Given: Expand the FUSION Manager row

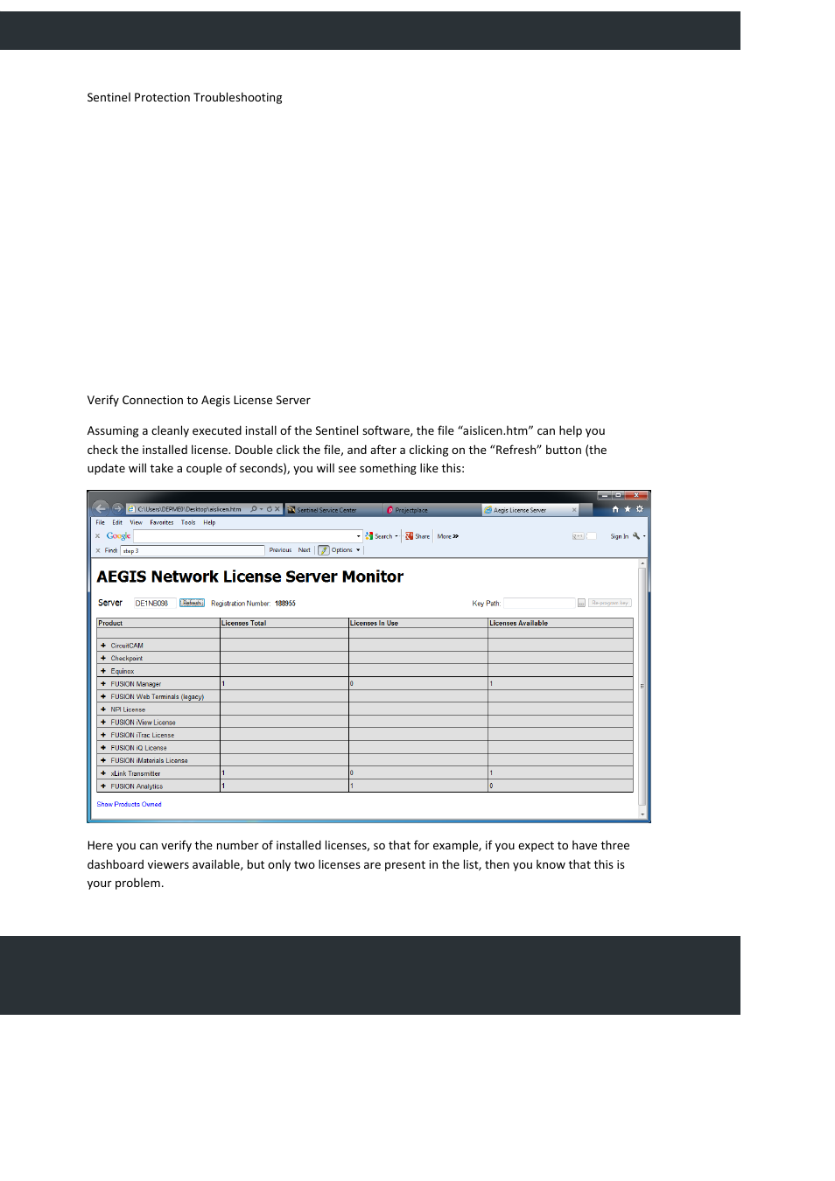Looking at the screenshot, I should (x=103, y=684).
